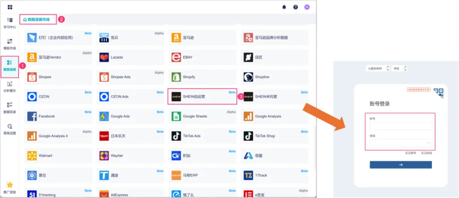Select 数据连接 in the sidebar
The image size is (459, 198).
[x=9, y=65]
